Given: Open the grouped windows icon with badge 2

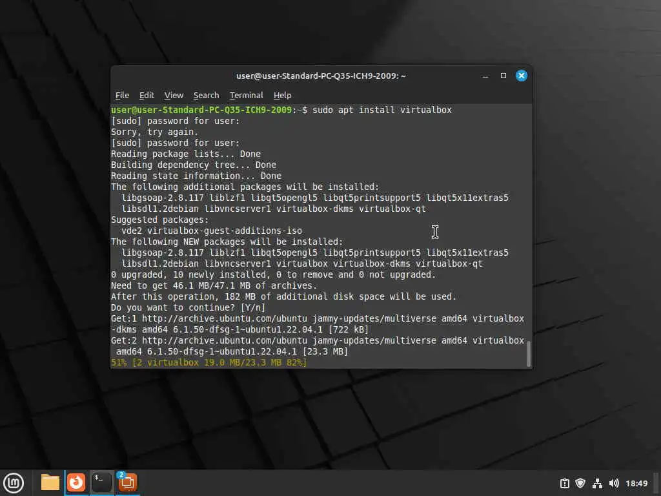Looking at the screenshot, I should (127, 482).
